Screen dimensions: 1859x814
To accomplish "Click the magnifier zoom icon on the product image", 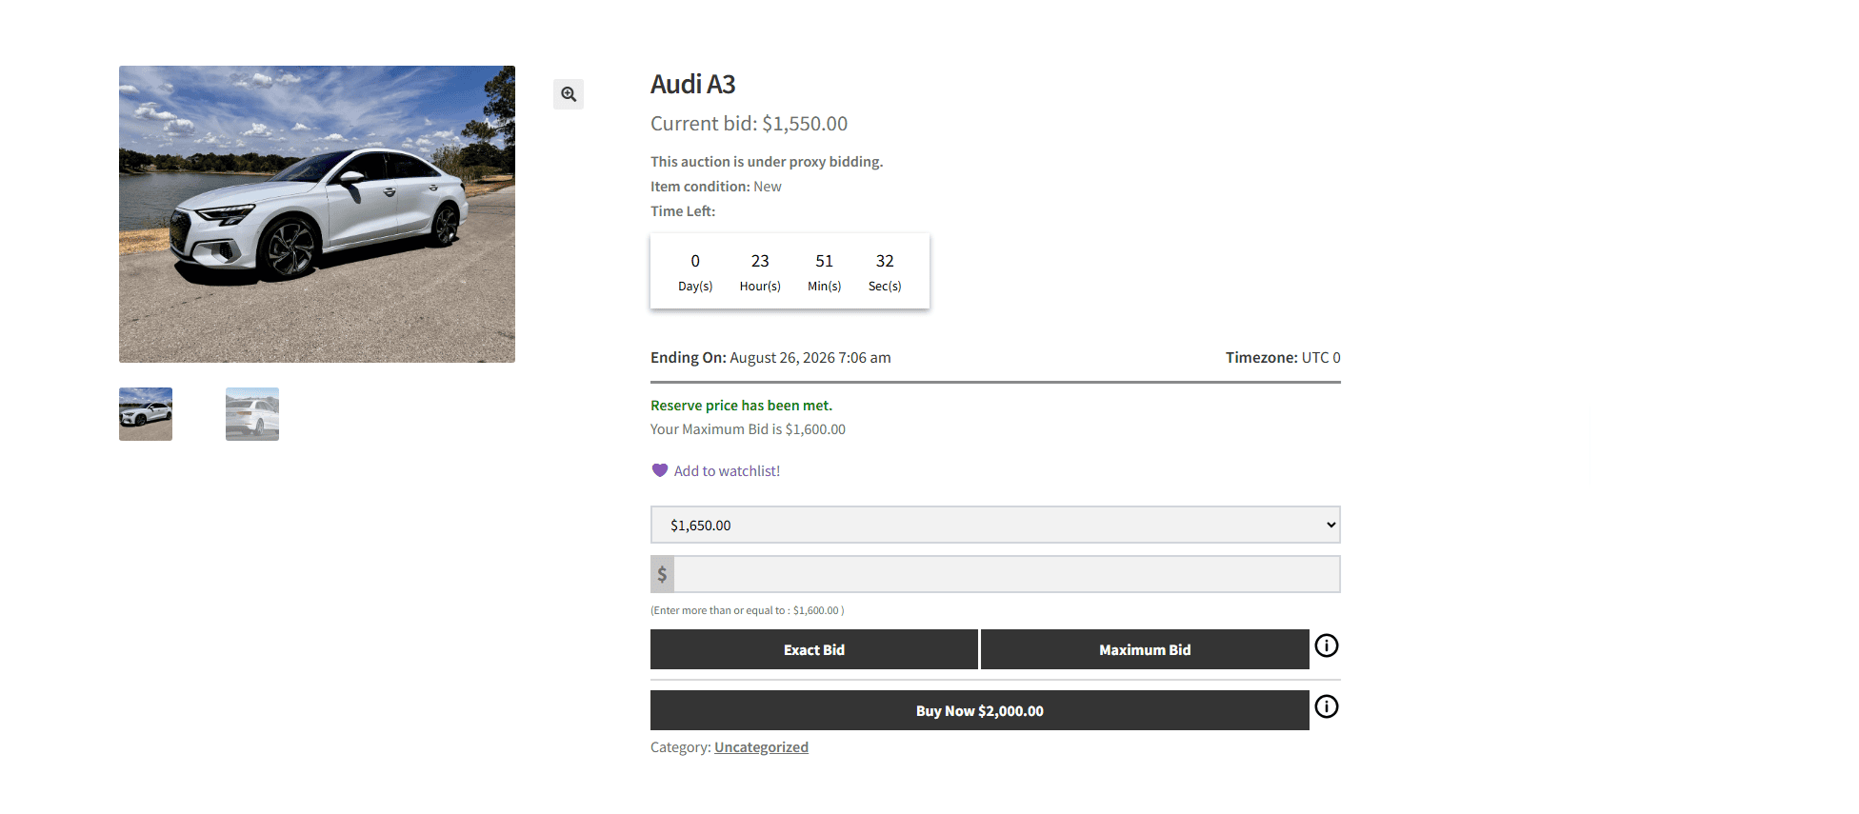I will point(569,94).
